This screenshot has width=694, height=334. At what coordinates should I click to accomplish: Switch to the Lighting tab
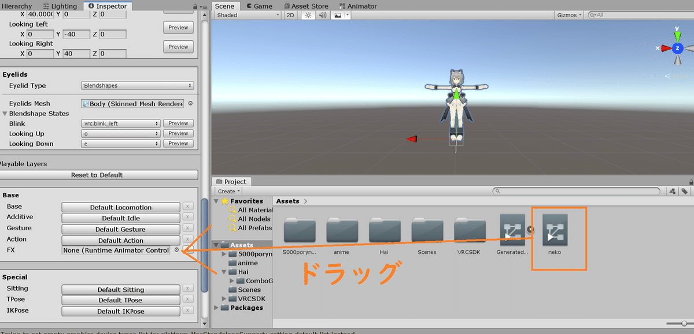pos(60,6)
